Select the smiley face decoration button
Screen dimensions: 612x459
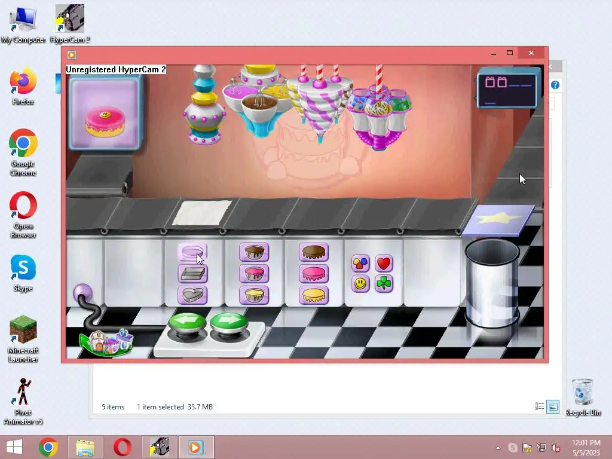tap(360, 283)
